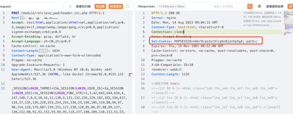Viewport: 293px width, 114px height.
Task: Focus the 请输入定位响应 search field
Action: coord(229,7)
